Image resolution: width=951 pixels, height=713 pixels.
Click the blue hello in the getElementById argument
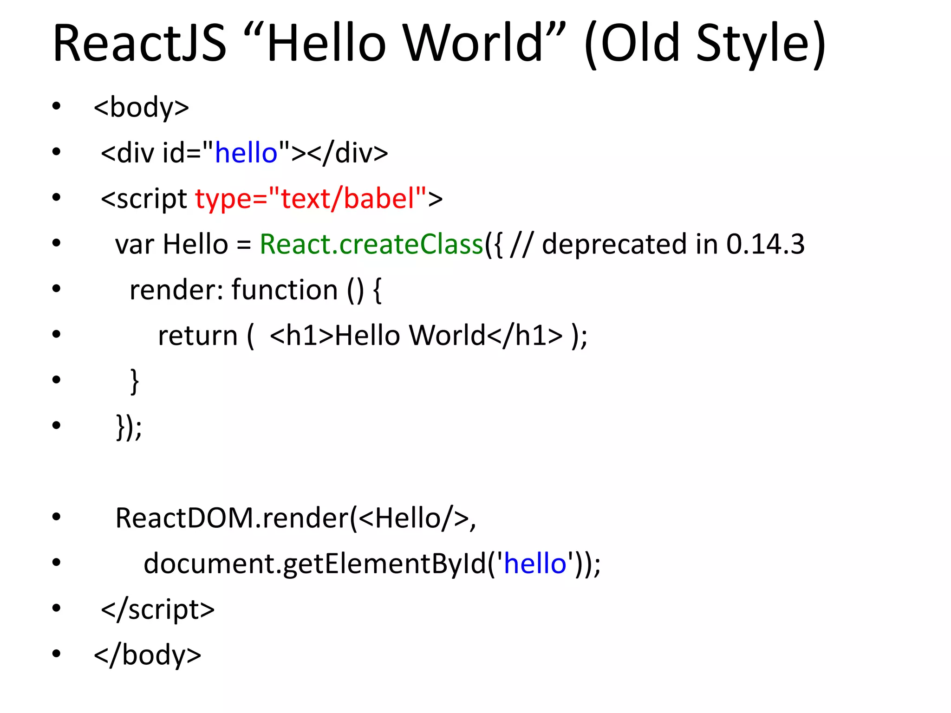[535, 564]
